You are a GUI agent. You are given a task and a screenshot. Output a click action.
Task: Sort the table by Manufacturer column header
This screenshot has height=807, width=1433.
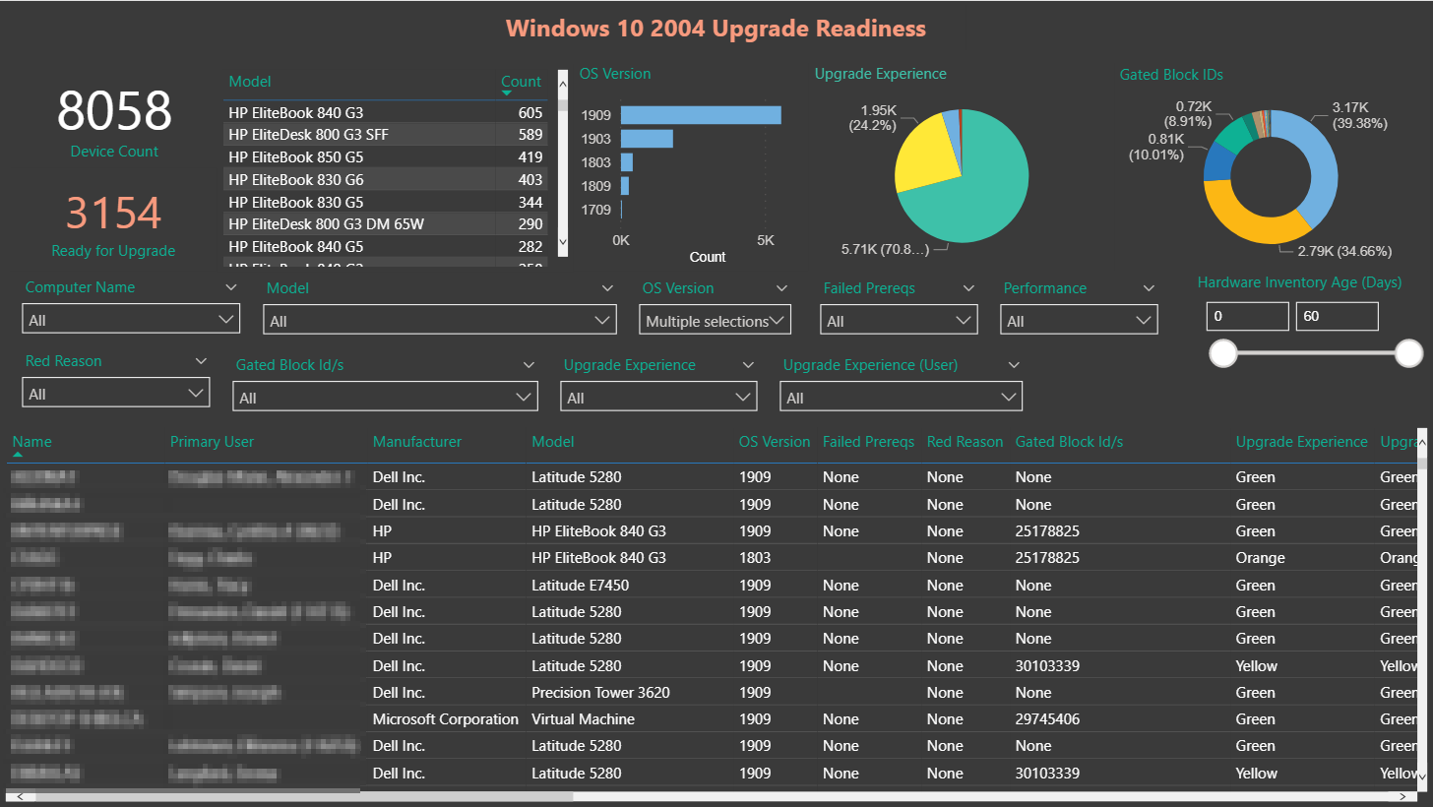pos(416,442)
